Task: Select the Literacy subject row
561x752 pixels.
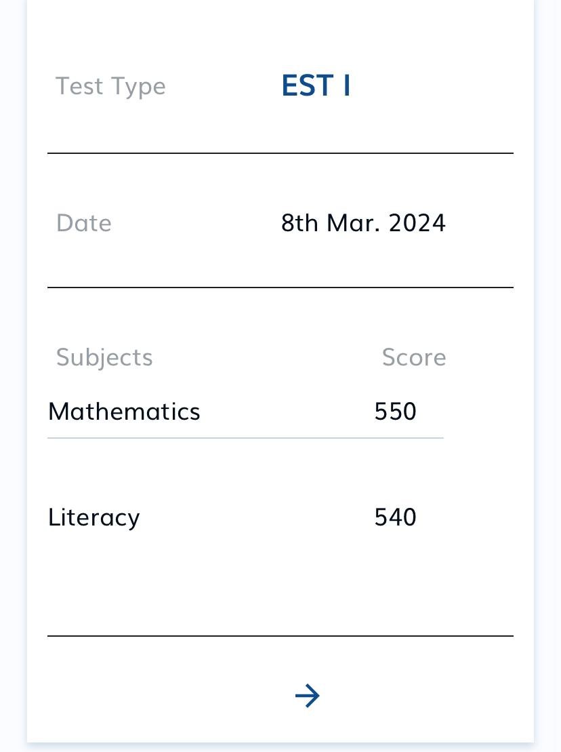Action: [x=245, y=517]
